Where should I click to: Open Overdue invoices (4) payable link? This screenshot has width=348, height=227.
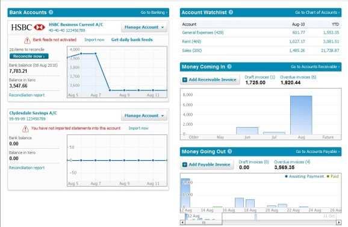click(x=292, y=162)
